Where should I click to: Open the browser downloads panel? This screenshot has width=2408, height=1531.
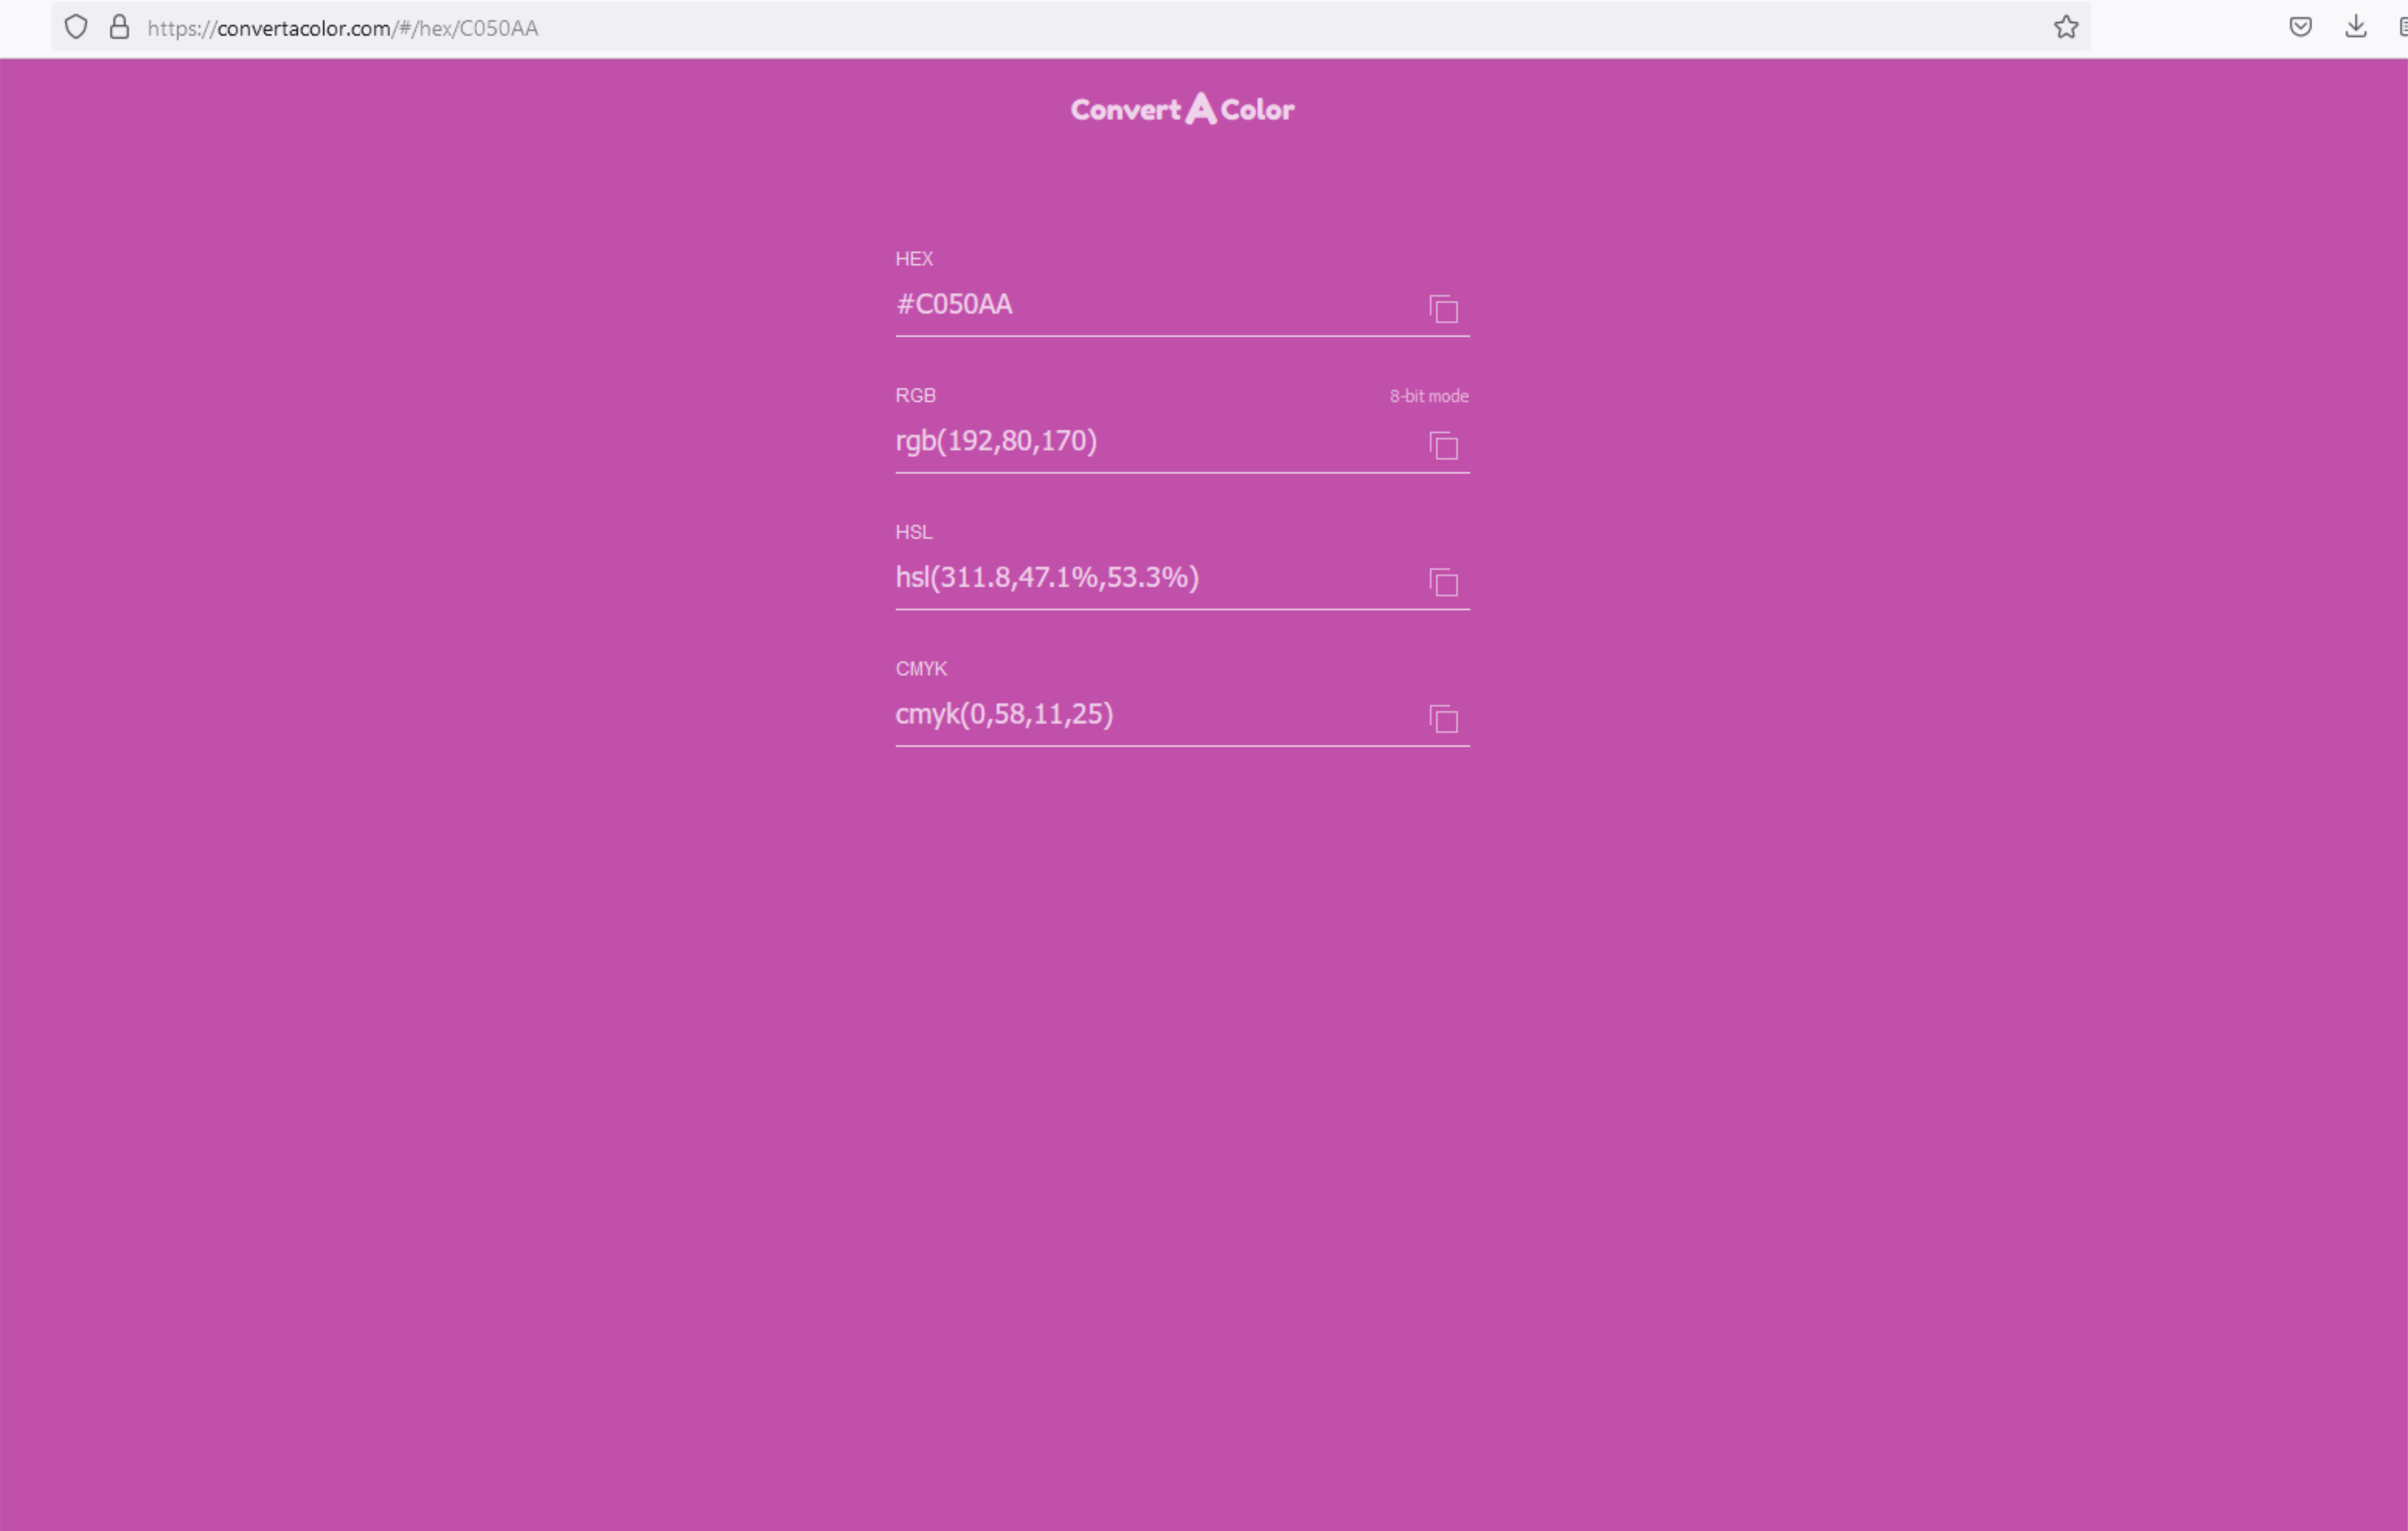2355,27
